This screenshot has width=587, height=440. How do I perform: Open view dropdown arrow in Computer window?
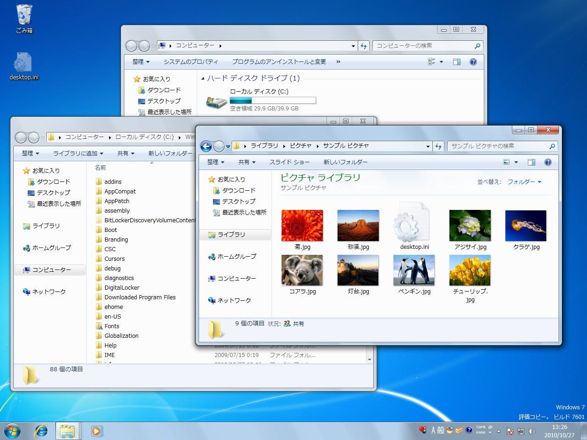pos(441,62)
